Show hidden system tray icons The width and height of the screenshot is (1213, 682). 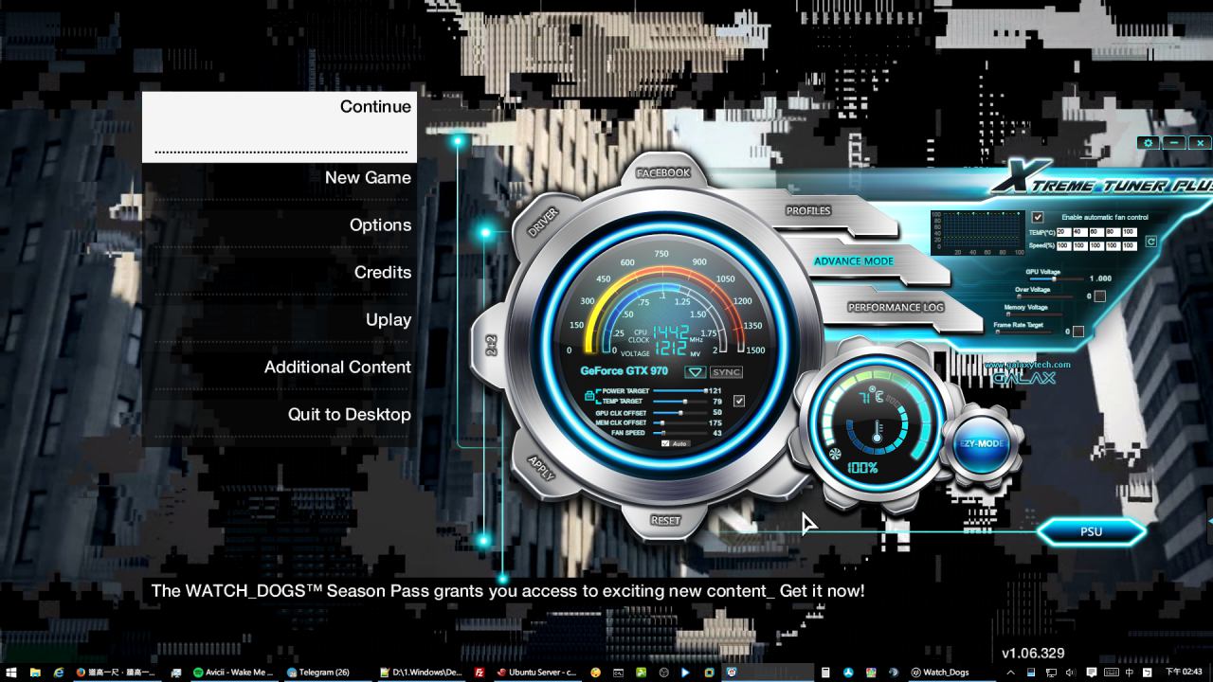(1010, 673)
